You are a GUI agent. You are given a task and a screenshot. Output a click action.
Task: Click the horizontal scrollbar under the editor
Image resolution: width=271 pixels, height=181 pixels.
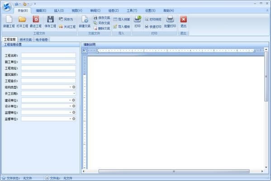point(174,171)
